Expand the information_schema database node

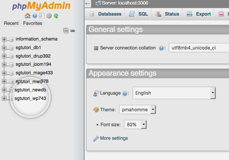4,39
